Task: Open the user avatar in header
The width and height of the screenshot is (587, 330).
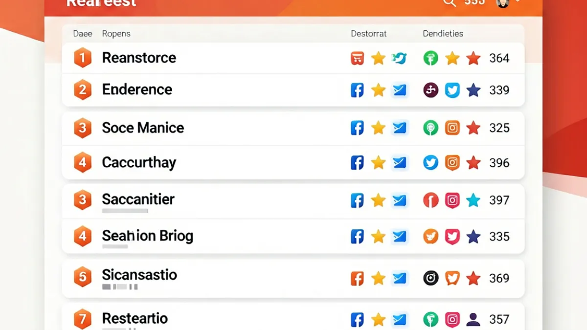Action: click(x=503, y=3)
